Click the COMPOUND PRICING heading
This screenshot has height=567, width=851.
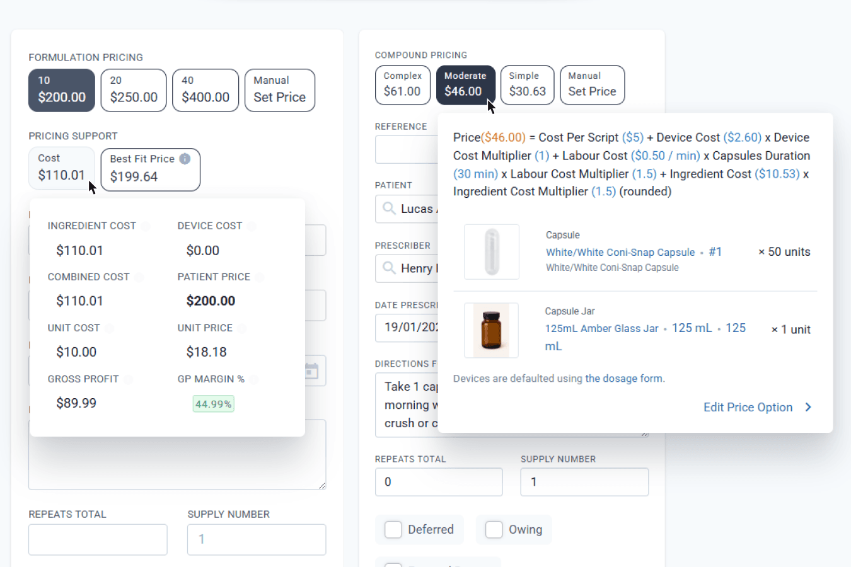421,55
